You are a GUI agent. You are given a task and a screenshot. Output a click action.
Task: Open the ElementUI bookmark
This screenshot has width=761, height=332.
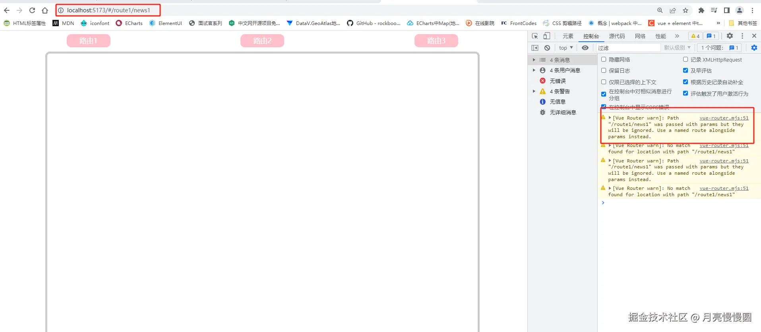pyautogui.click(x=166, y=23)
